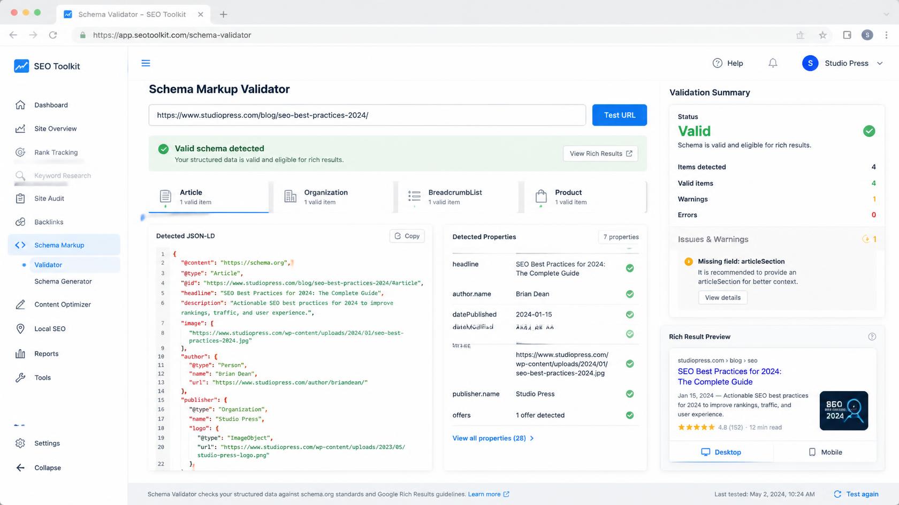The width and height of the screenshot is (899, 505).
Task: Click the Rich Result Preview help icon
Action: [x=872, y=336]
